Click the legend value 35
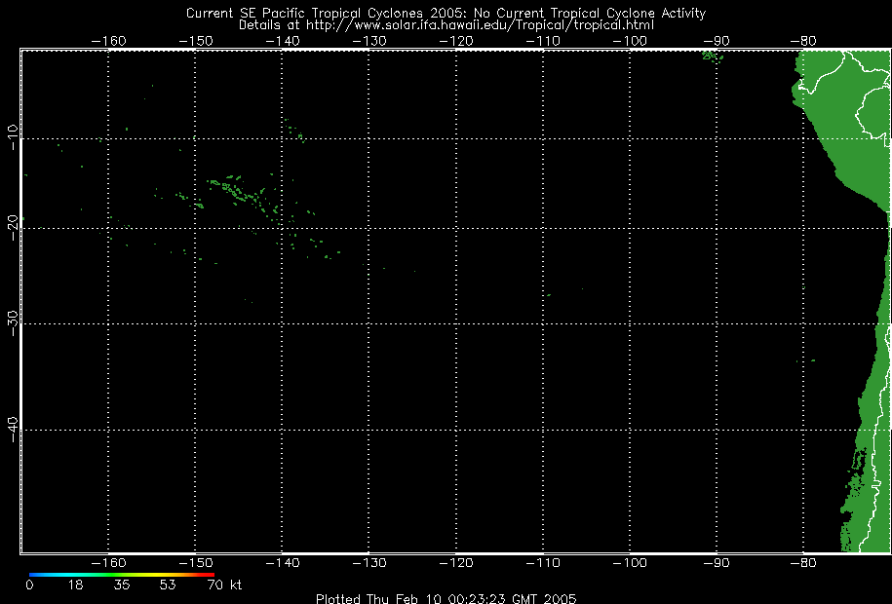Image resolution: width=892 pixels, height=604 pixels. point(122,585)
